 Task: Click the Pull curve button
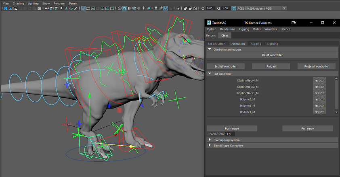point(307,128)
